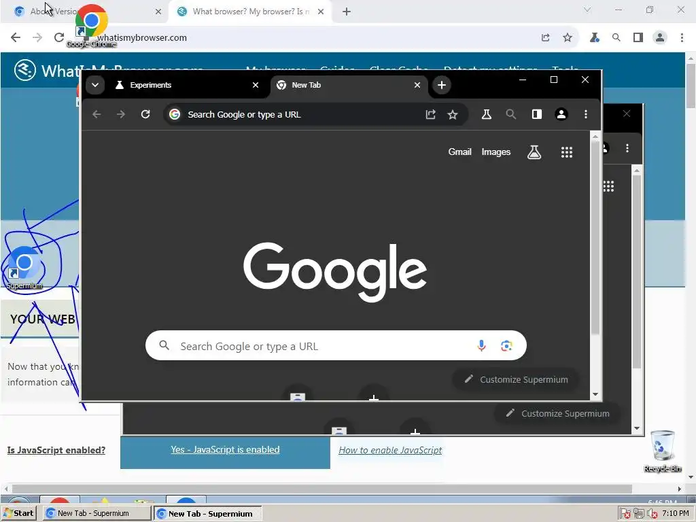
Task: Search by image with the Lens icon
Action: coord(506,345)
